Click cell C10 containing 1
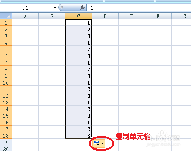Image resolution: width=191 pixels, height=151 pixels. 78,82
